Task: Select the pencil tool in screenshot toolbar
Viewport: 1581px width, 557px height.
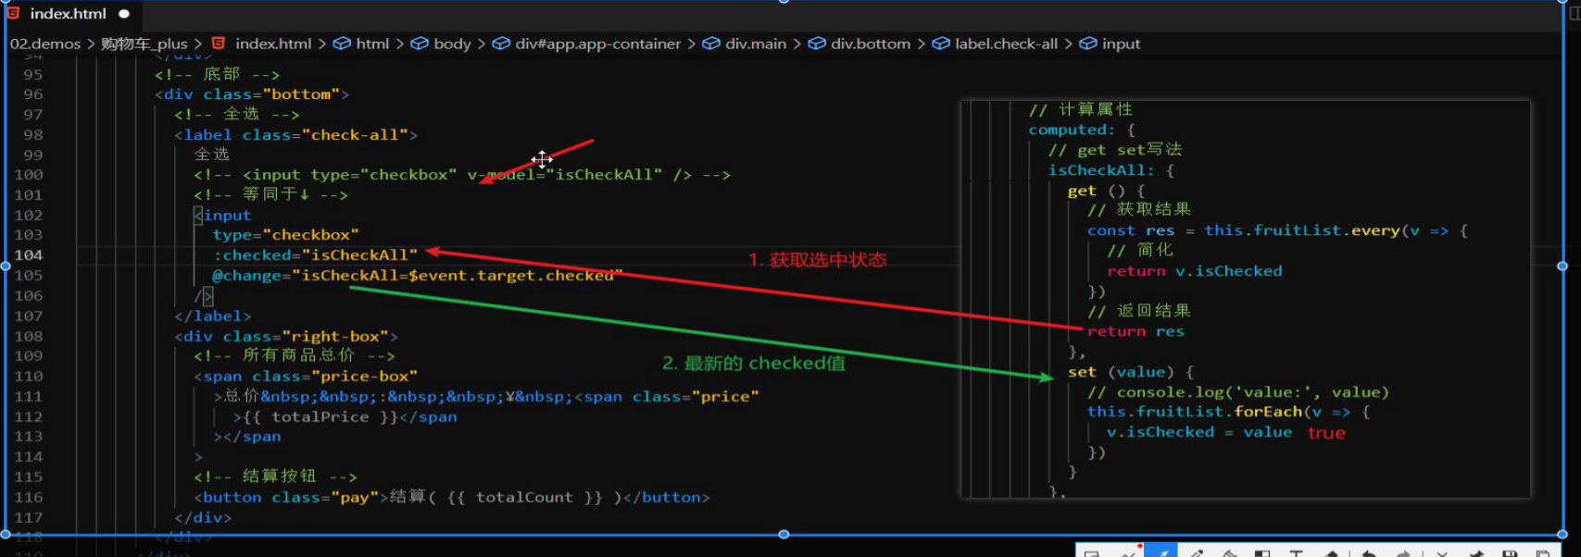Action: pyautogui.click(x=1196, y=552)
